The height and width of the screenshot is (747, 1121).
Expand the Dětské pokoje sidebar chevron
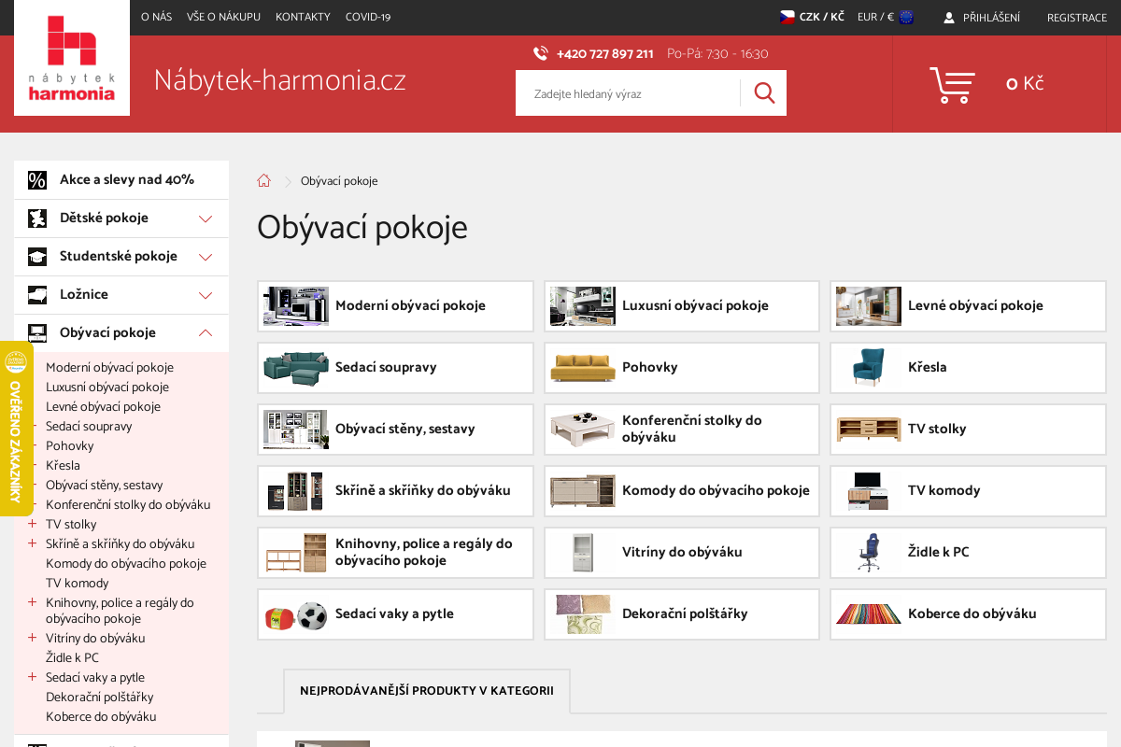205,218
